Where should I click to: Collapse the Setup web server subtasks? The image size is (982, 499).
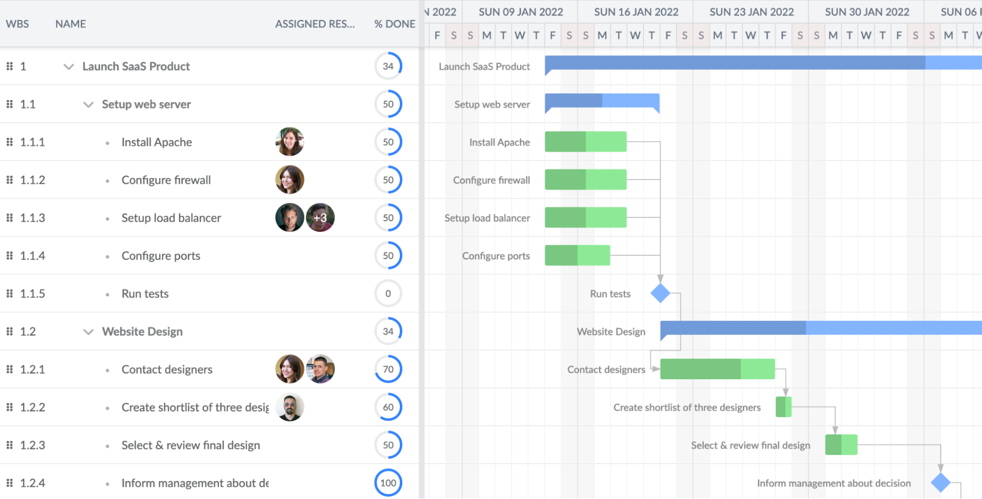(x=88, y=105)
